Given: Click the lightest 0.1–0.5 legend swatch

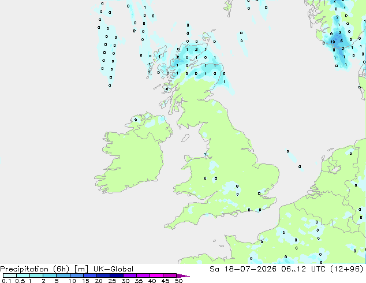Looking at the screenshot, I should point(10,275).
